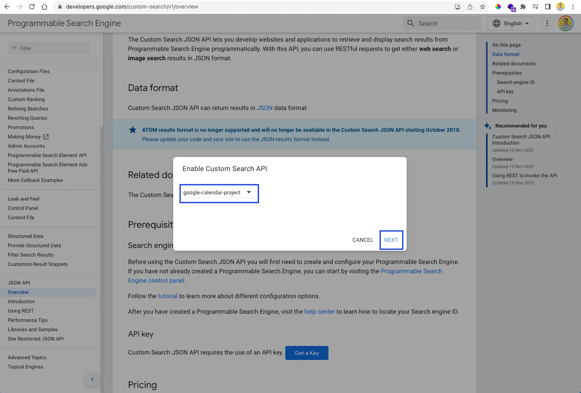Select Control Panel under Look and Feel
Image resolution: width=581 pixels, height=393 pixels.
click(x=23, y=208)
